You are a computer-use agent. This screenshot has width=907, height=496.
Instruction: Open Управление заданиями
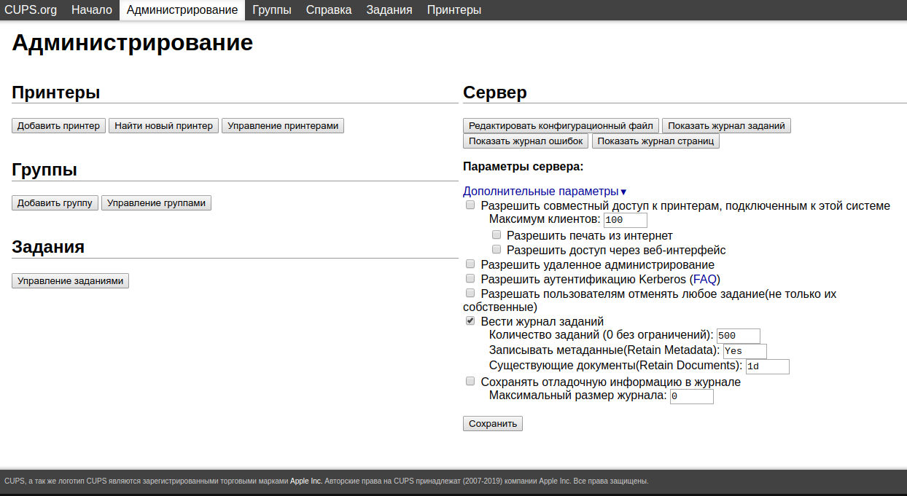[x=70, y=280]
